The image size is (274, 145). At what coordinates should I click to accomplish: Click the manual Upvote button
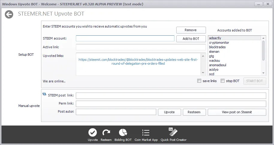pos(169,112)
